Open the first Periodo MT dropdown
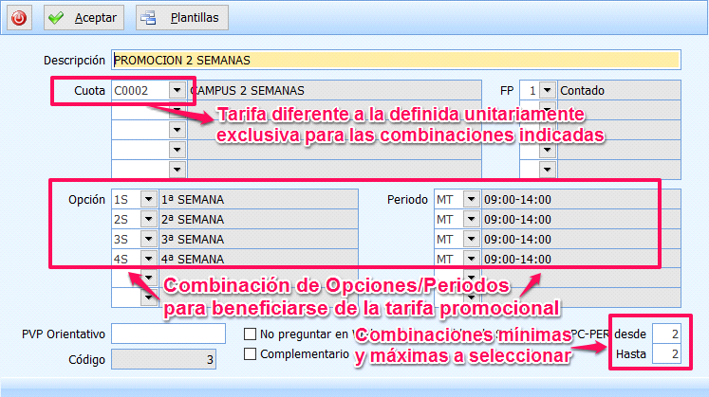This screenshot has height=397, width=709. coord(471,199)
